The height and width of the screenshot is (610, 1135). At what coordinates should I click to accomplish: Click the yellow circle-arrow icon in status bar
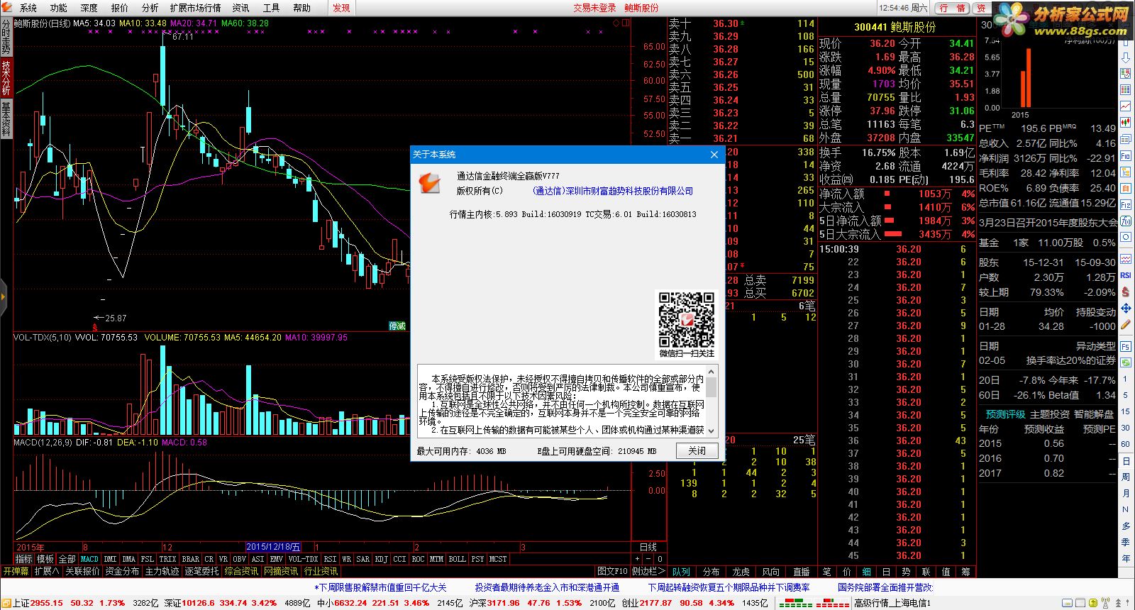(x=1093, y=603)
